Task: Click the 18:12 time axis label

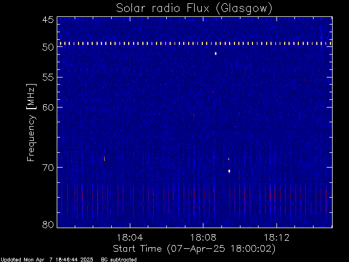Action: [x=276, y=237]
